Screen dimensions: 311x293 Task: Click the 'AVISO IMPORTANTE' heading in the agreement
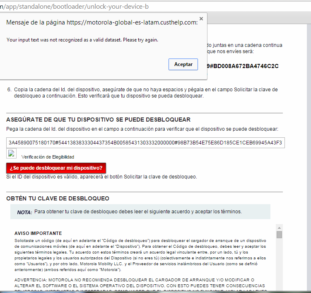coord(38,233)
